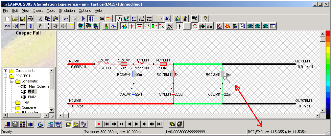Toggle the crosshair cursor button

pos(179,26)
